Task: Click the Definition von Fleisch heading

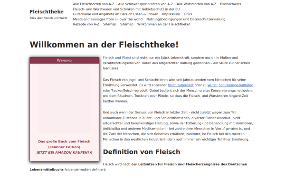Action: click(x=142, y=152)
